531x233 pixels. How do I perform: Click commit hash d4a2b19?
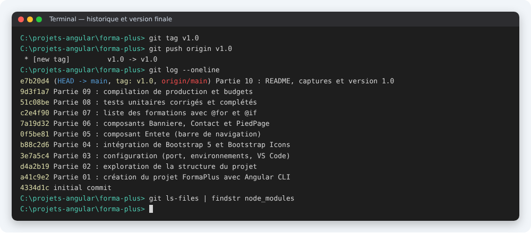pos(35,167)
